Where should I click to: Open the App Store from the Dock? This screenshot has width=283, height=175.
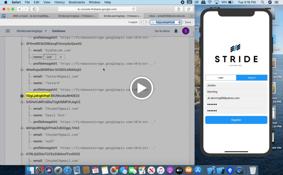pyautogui.click(x=198, y=170)
